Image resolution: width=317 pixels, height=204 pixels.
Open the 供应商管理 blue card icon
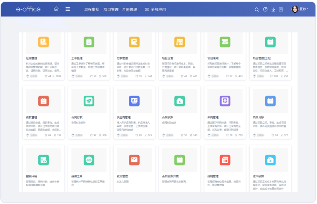coord(134,101)
